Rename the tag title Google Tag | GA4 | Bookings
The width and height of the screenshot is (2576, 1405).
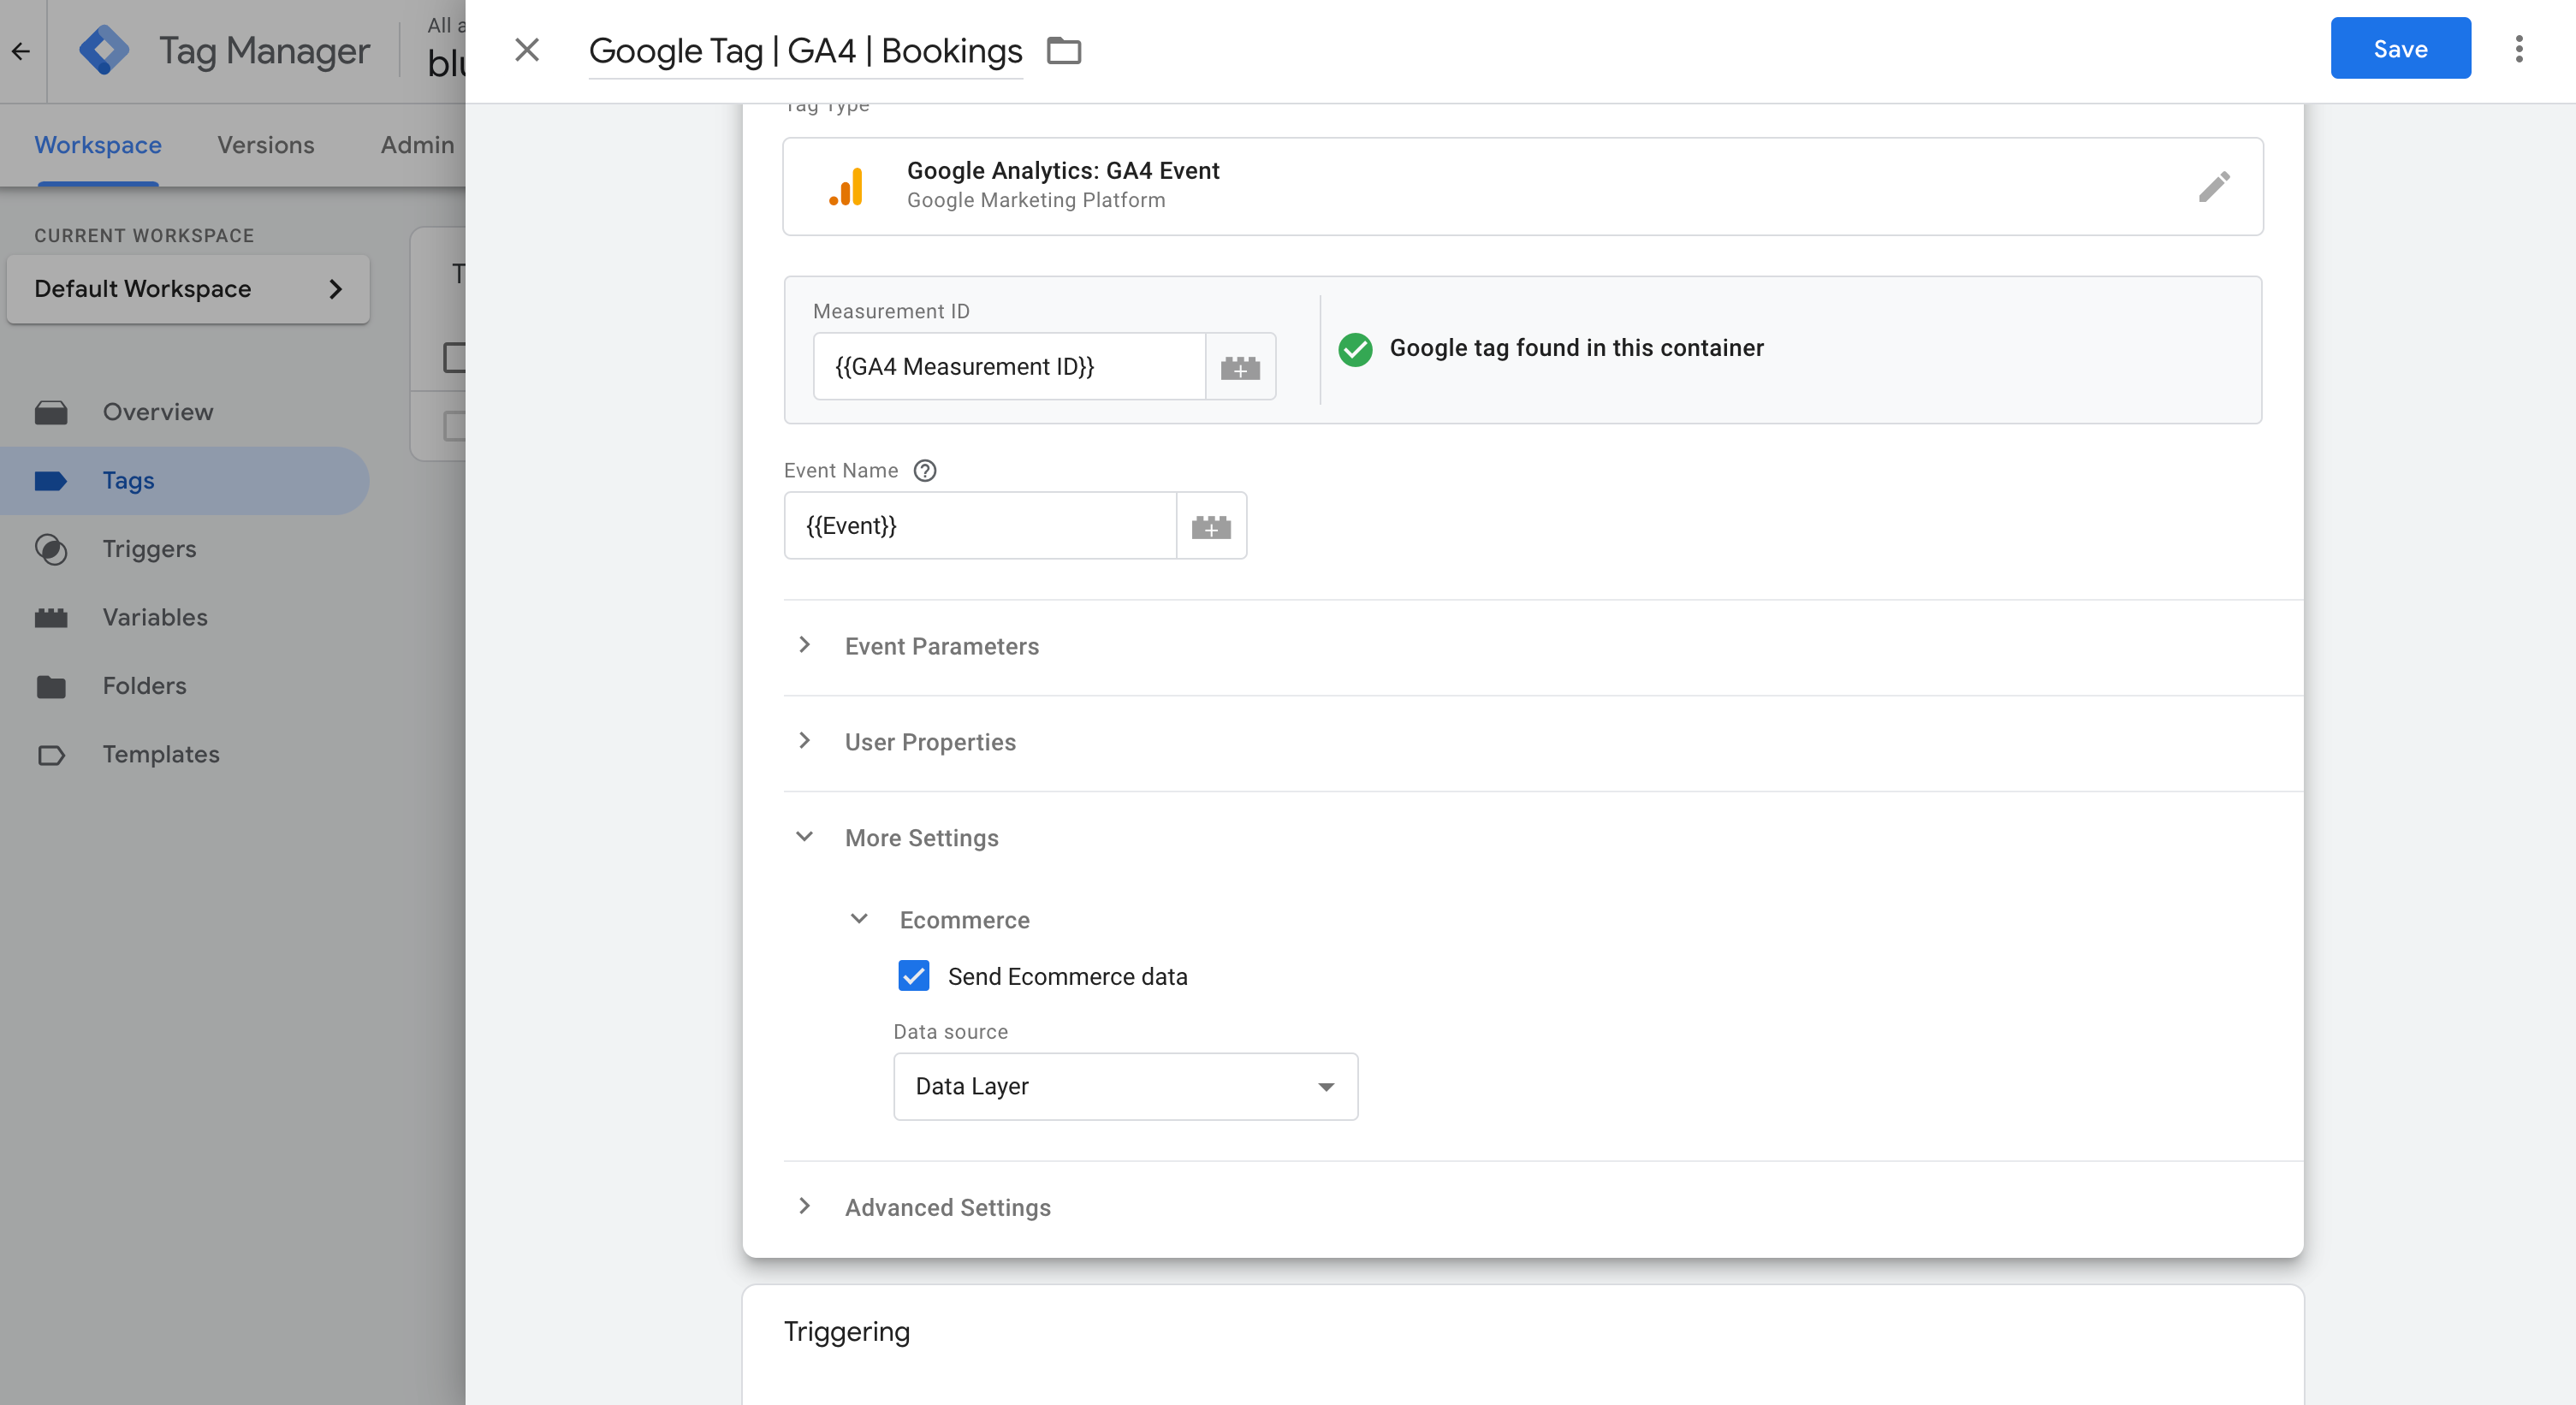(x=805, y=51)
